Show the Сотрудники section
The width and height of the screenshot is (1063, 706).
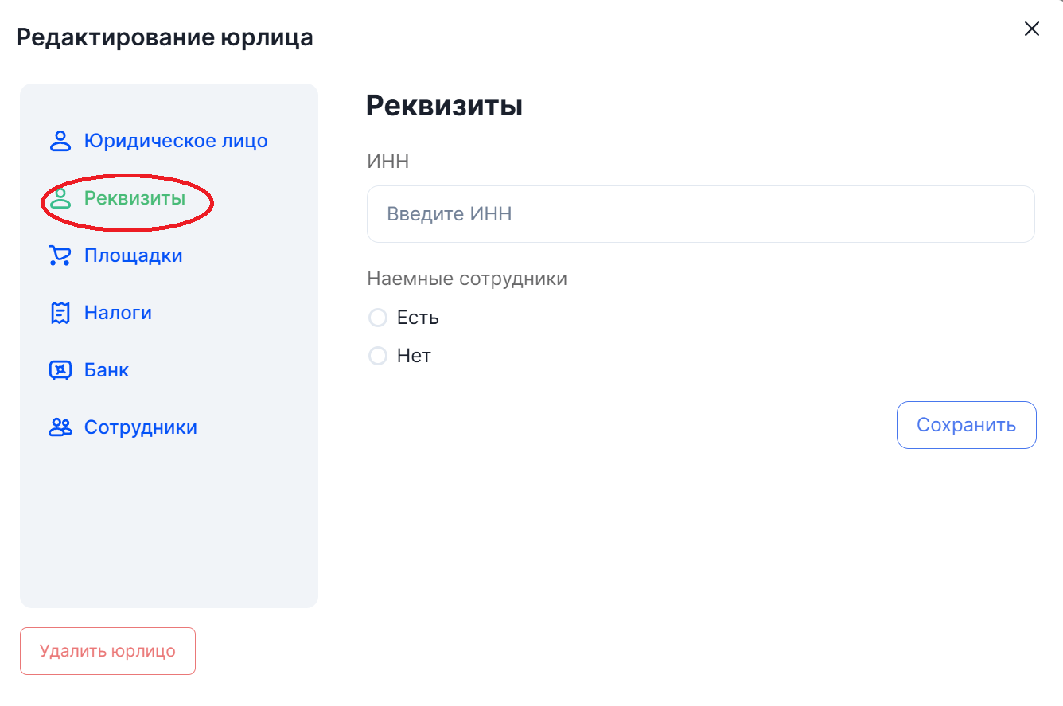click(x=141, y=428)
